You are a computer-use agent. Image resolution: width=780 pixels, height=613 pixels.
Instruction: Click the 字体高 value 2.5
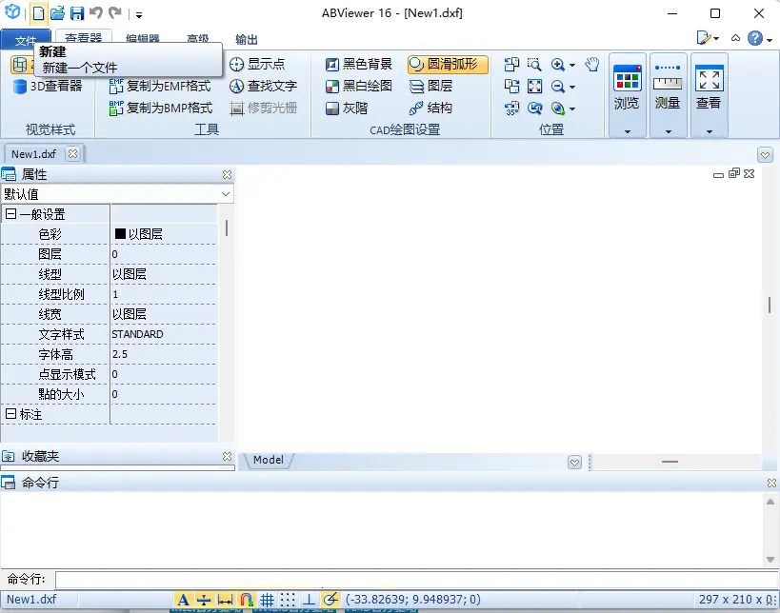120,354
